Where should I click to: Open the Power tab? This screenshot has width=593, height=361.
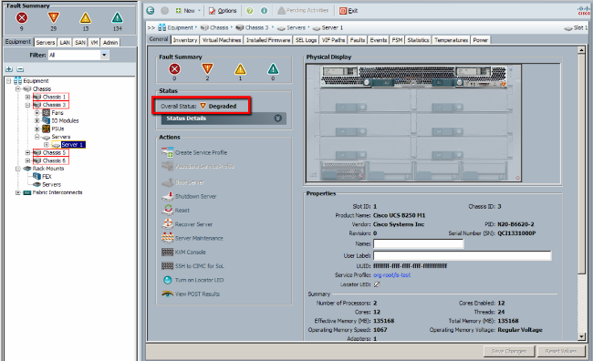[x=480, y=40]
